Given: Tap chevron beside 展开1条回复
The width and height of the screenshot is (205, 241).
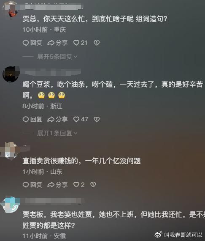Looking at the screenshot, I should coord(76,134).
